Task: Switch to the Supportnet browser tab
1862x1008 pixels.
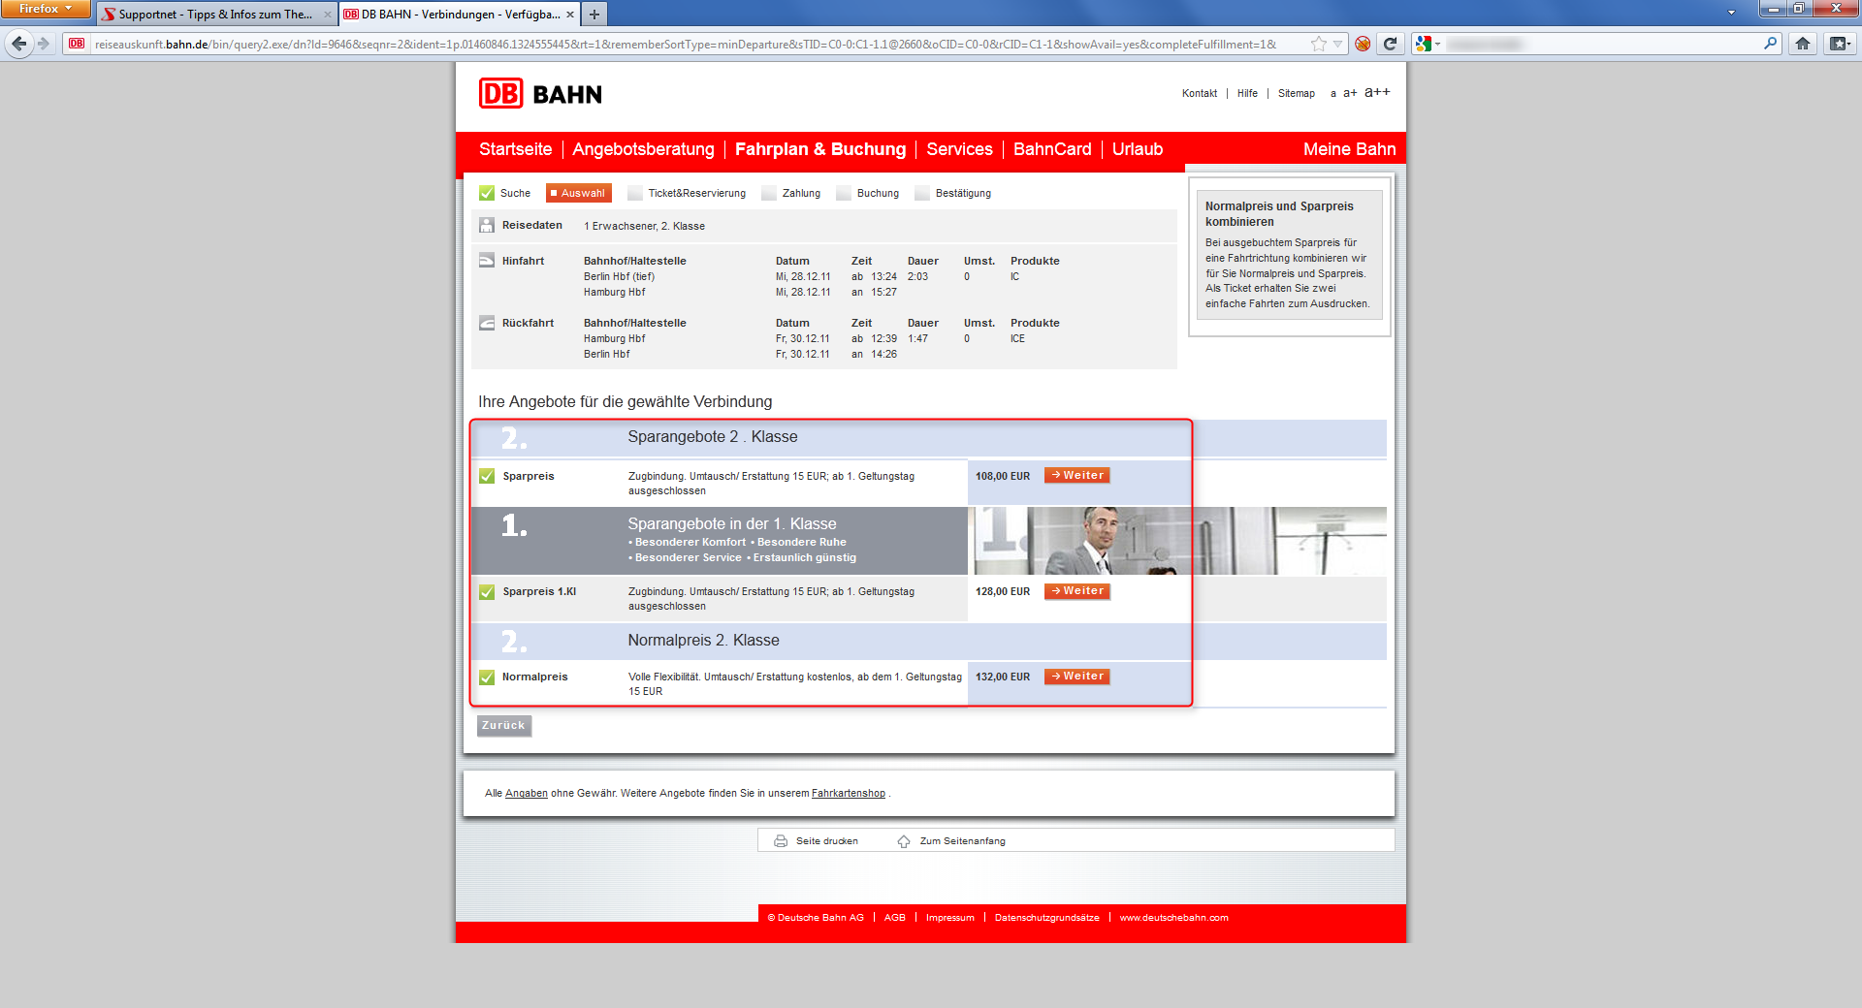Action: 217,14
